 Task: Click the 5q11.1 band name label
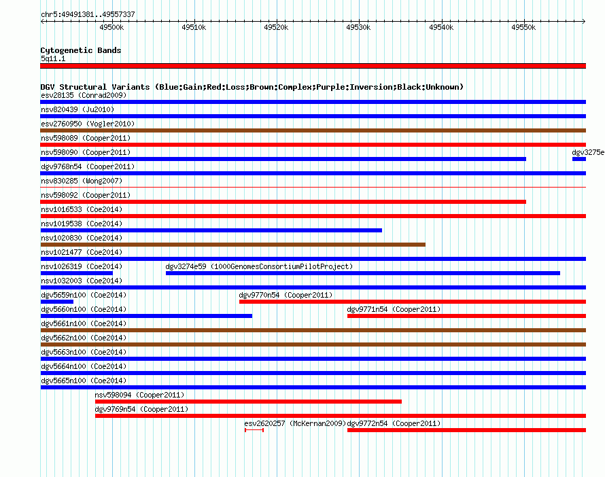pyautogui.click(x=53, y=58)
